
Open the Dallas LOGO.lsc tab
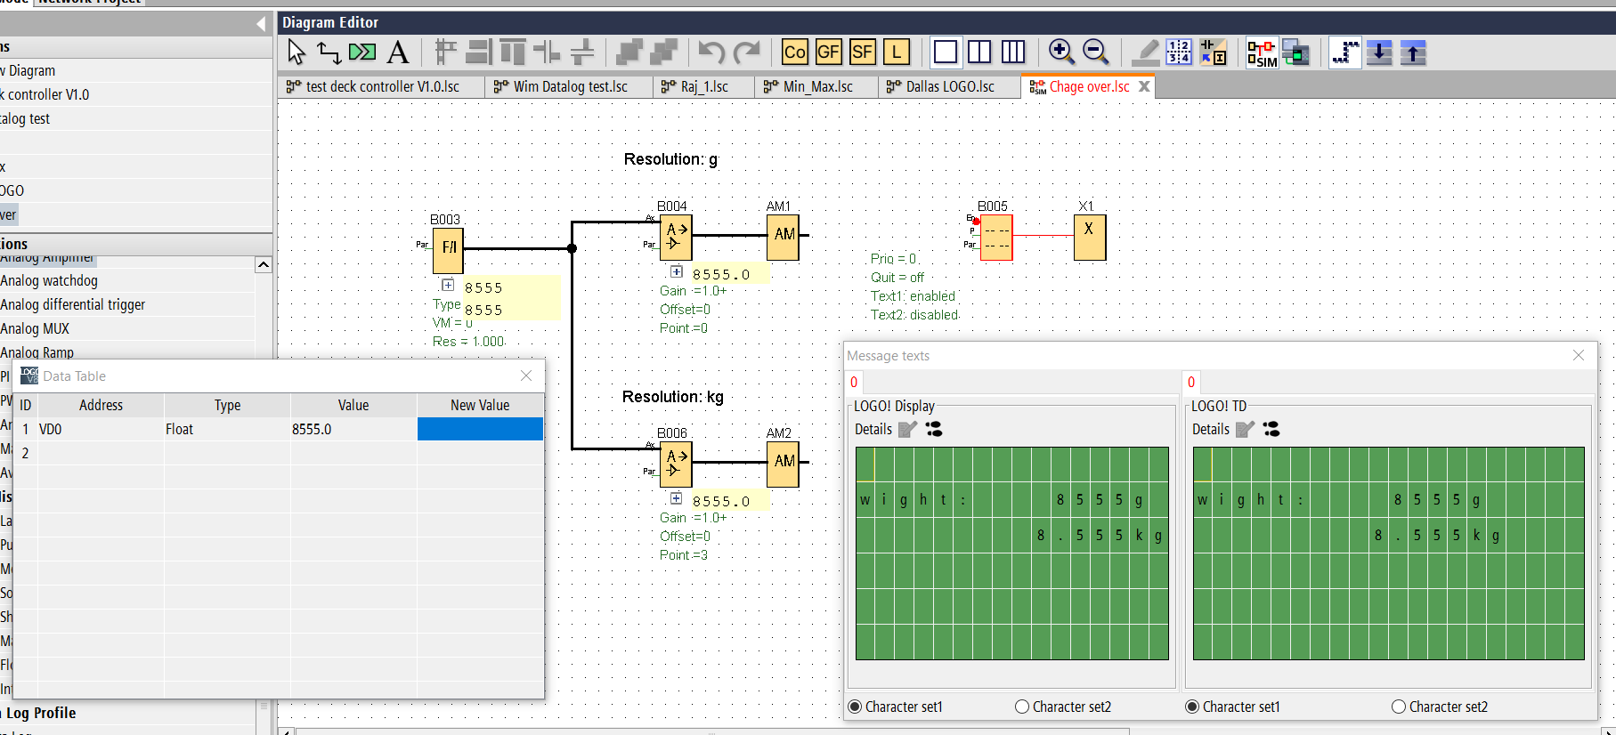point(949,86)
